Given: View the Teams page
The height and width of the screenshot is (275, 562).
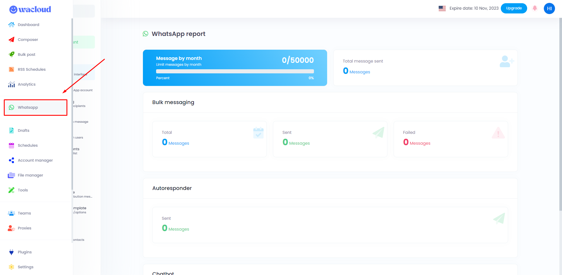Looking at the screenshot, I should [x=24, y=213].
